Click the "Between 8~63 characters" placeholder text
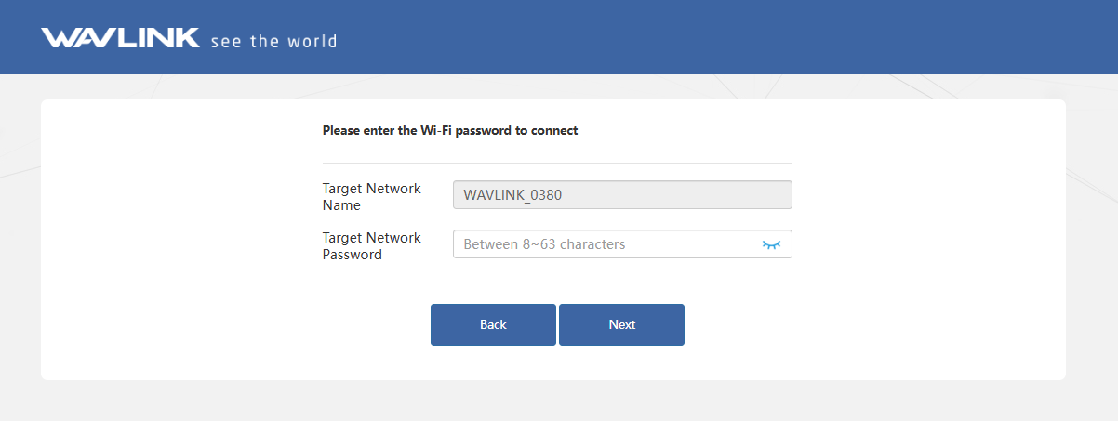Image resolution: width=1118 pixels, height=421 pixels. (544, 244)
